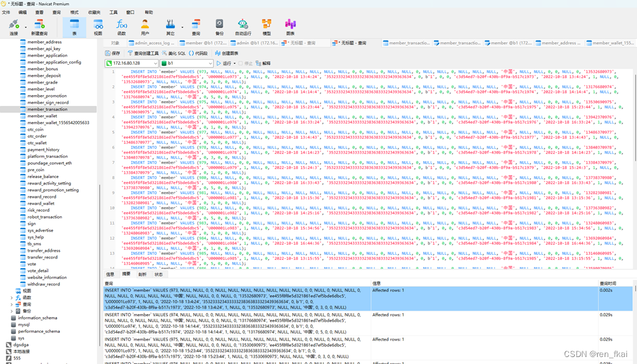Switch to the 信息 result tab
Viewport: 637px width, 364px height.
(x=110, y=274)
